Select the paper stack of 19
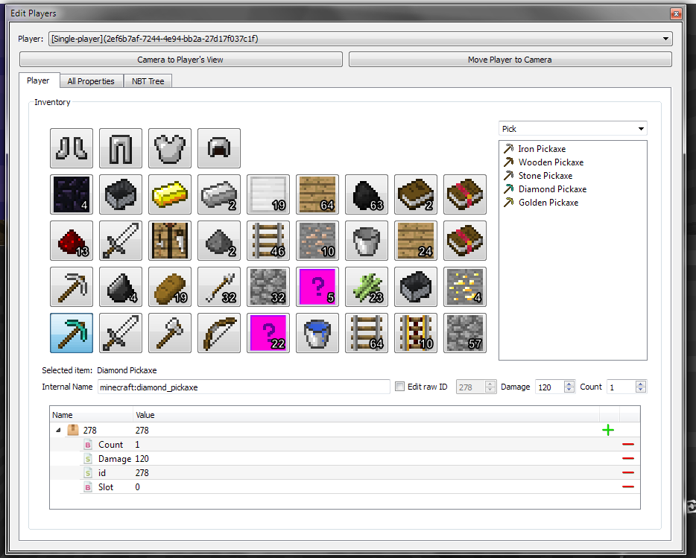Image resolution: width=696 pixels, height=558 pixels. pyautogui.click(x=268, y=194)
